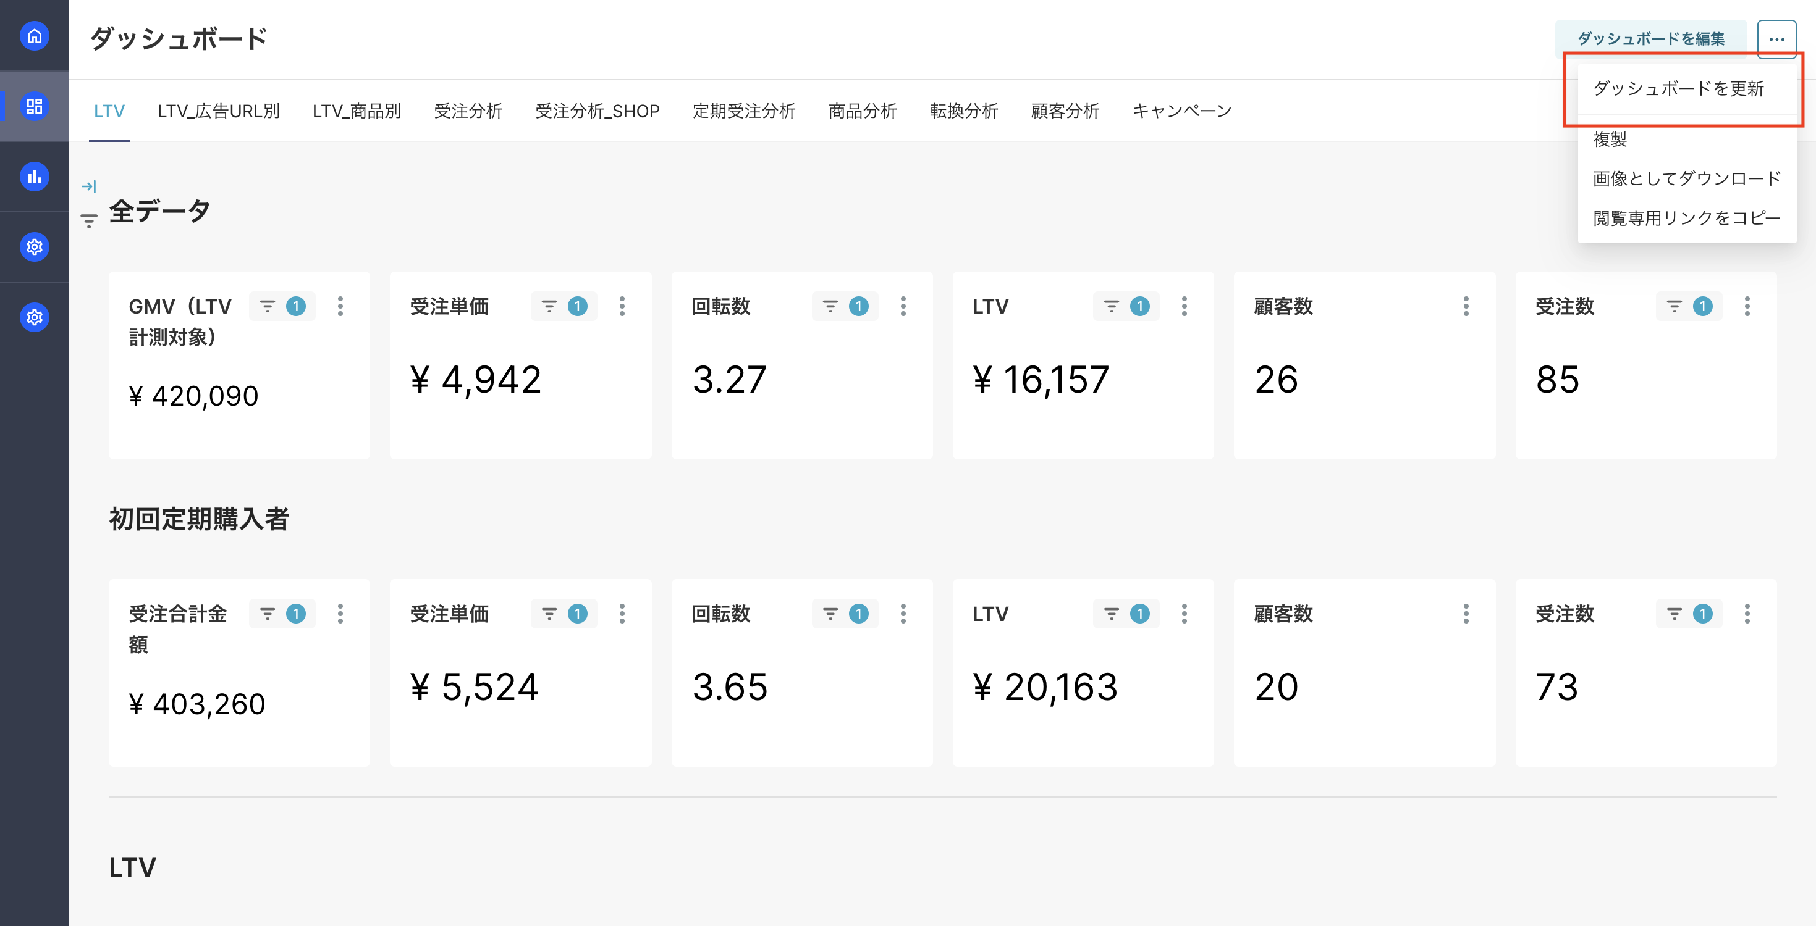Screen dimensions: 1816x926
Task: Open kebab menu on 初回定期購入者 受注単価 card
Action: pos(622,614)
